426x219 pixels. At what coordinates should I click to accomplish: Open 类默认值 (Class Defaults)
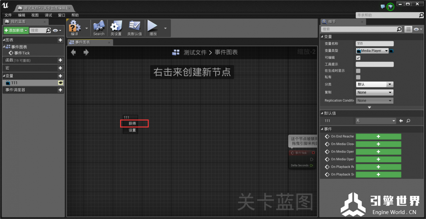point(135,27)
